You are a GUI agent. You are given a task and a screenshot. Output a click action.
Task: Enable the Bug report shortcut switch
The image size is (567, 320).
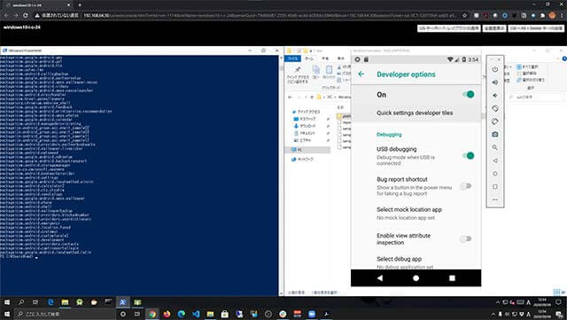466,186
